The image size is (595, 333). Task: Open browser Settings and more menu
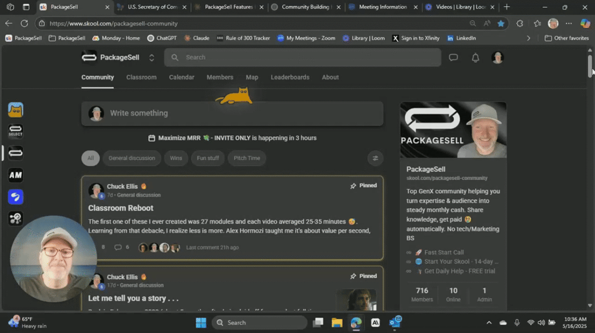coord(568,23)
